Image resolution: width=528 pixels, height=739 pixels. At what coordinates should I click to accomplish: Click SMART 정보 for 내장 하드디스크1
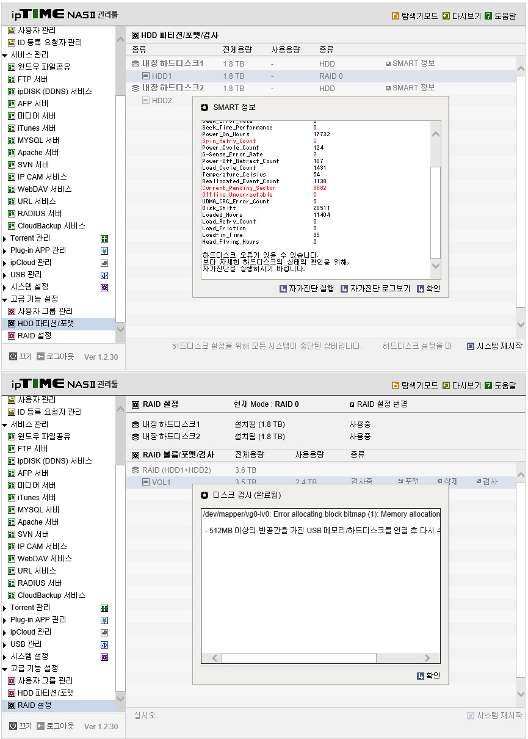tap(410, 64)
